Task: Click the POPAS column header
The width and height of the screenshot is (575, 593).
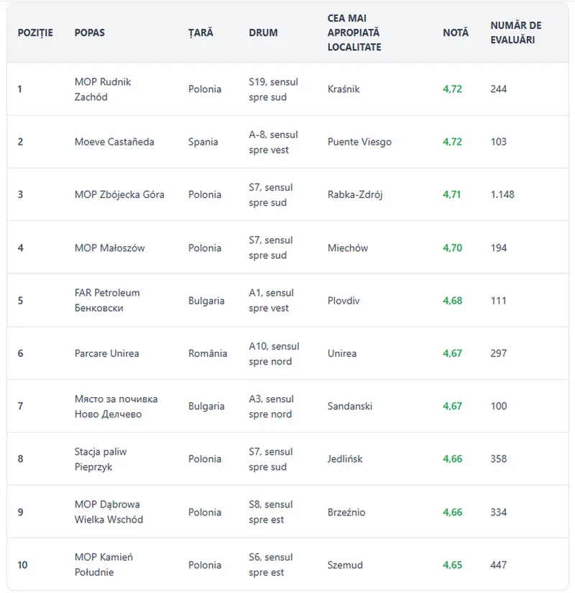Action: click(x=90, y=32)
